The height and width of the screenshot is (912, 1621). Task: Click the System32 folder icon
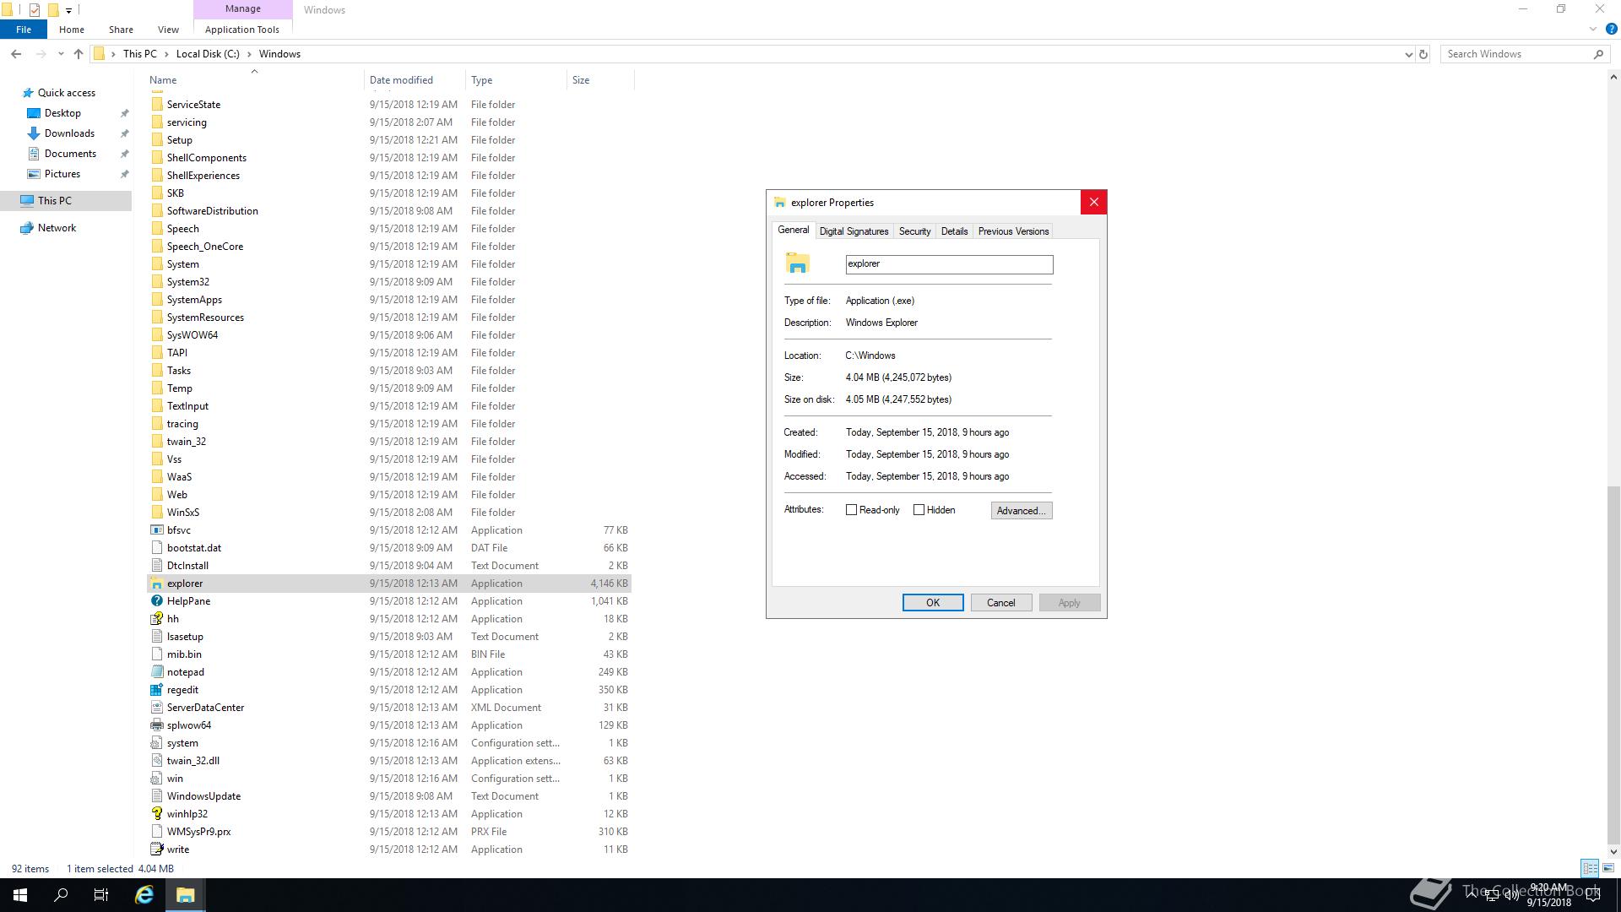[156, 282]
